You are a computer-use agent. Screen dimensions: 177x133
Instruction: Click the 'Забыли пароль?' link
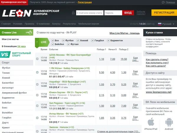141,13
